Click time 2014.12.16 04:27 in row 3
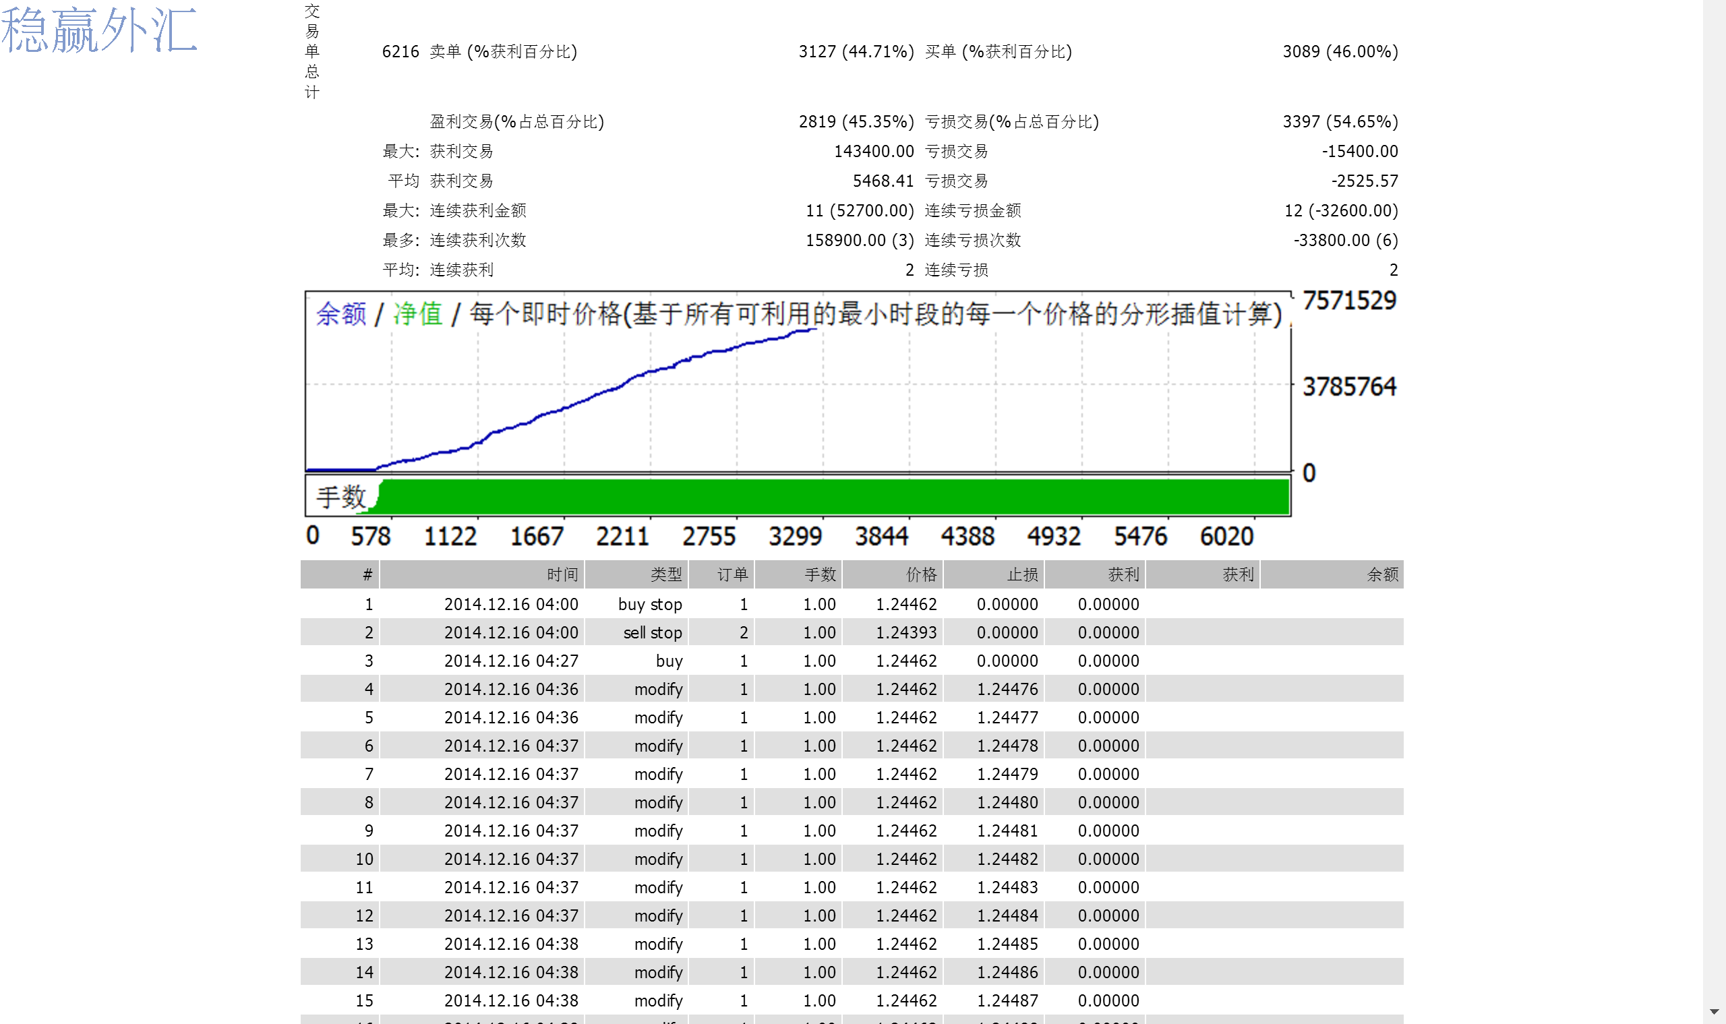 [510, 661]
